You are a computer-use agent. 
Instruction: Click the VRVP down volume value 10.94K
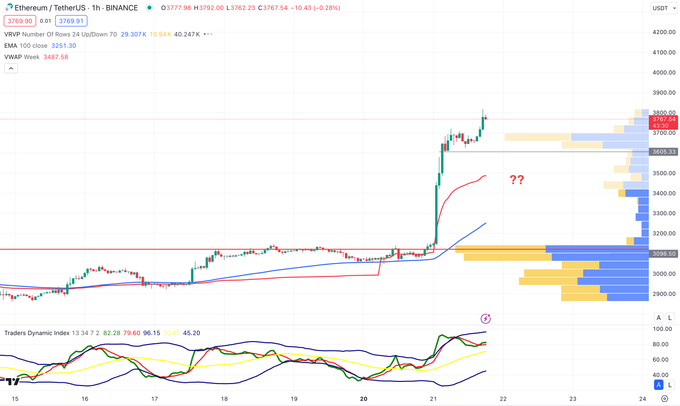160,34
